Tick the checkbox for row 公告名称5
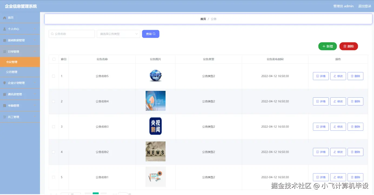The height and width of the screenshot is (195, 374). (53, 76)
